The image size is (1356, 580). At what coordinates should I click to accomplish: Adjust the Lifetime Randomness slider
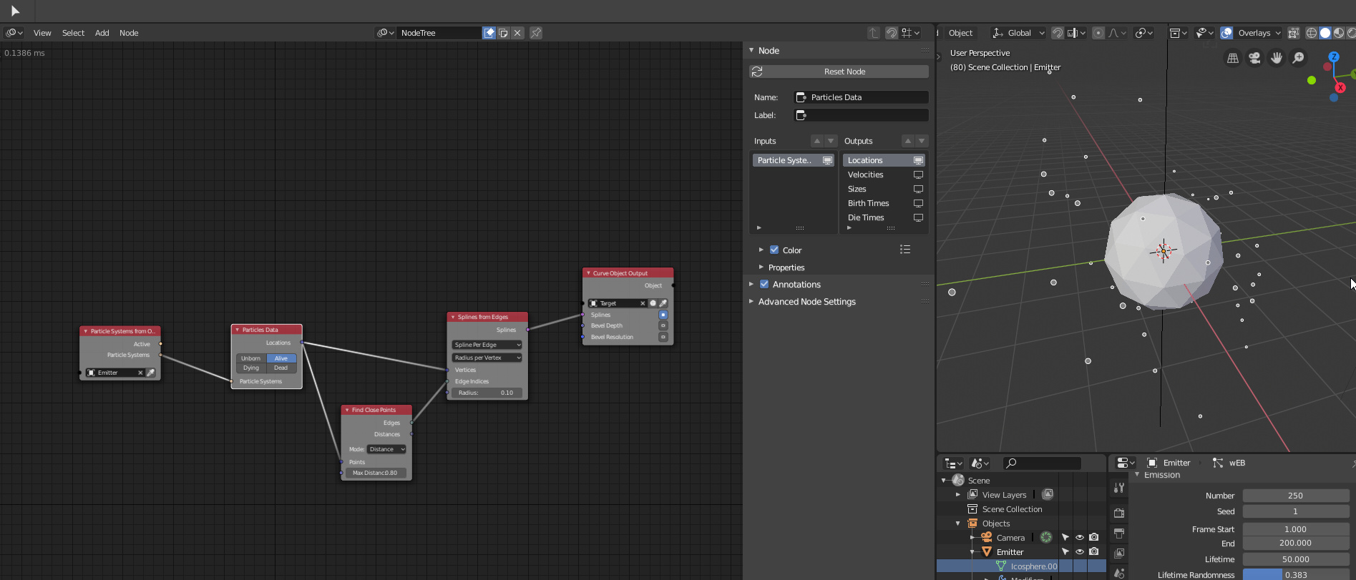coord(1296,574)
